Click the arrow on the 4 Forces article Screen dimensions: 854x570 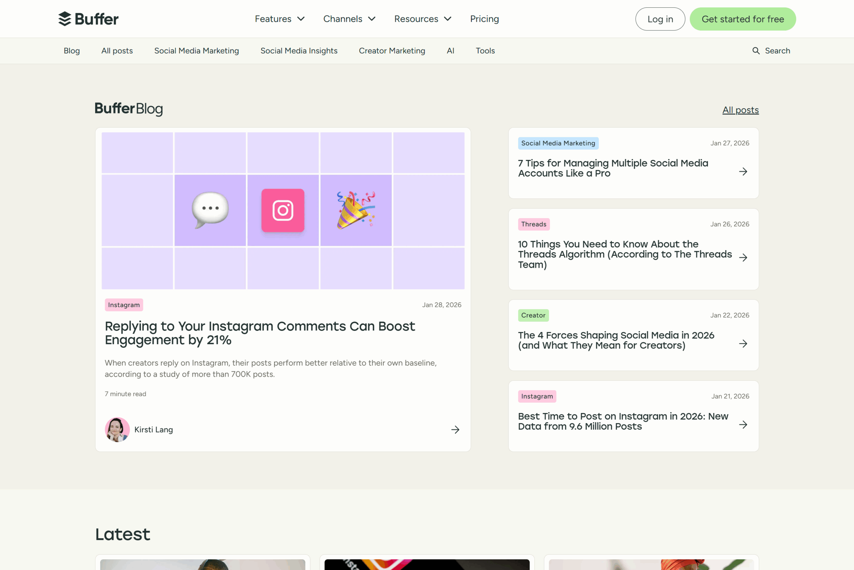(743, 344)
